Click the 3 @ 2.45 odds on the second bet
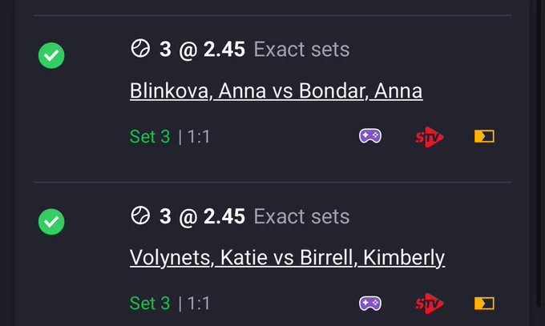 [202, 216]
